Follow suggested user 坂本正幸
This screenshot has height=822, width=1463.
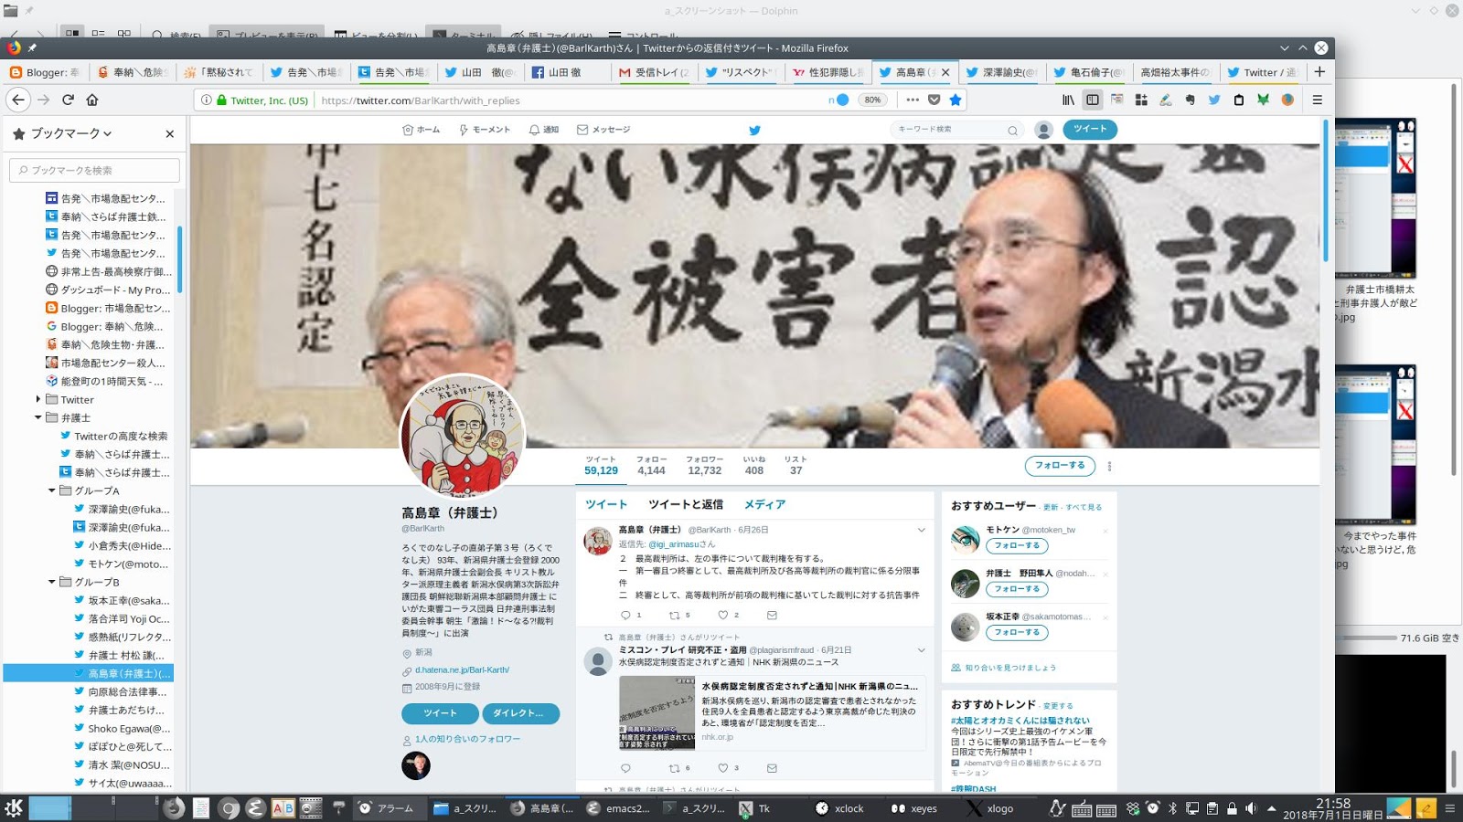(1017, 632)
